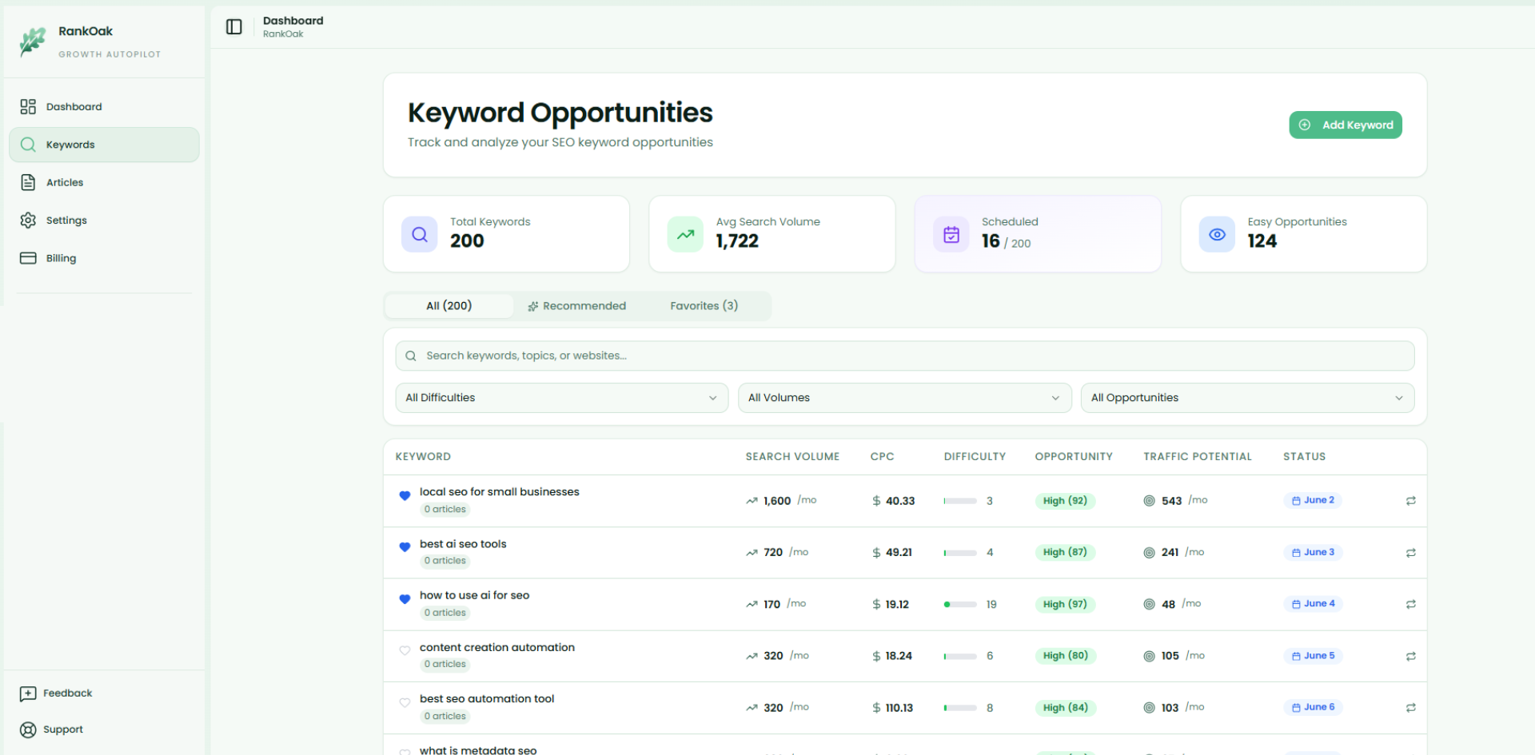Click the June 5 schedule badge
Viewport: 1535px width, 755px height.
pyautogui.click(x=1313, y=655)
